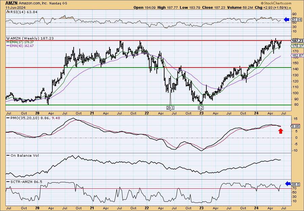The image size is (304, 211).
Task: Click the black PMO legend line swatch
Action: point(8,117)
